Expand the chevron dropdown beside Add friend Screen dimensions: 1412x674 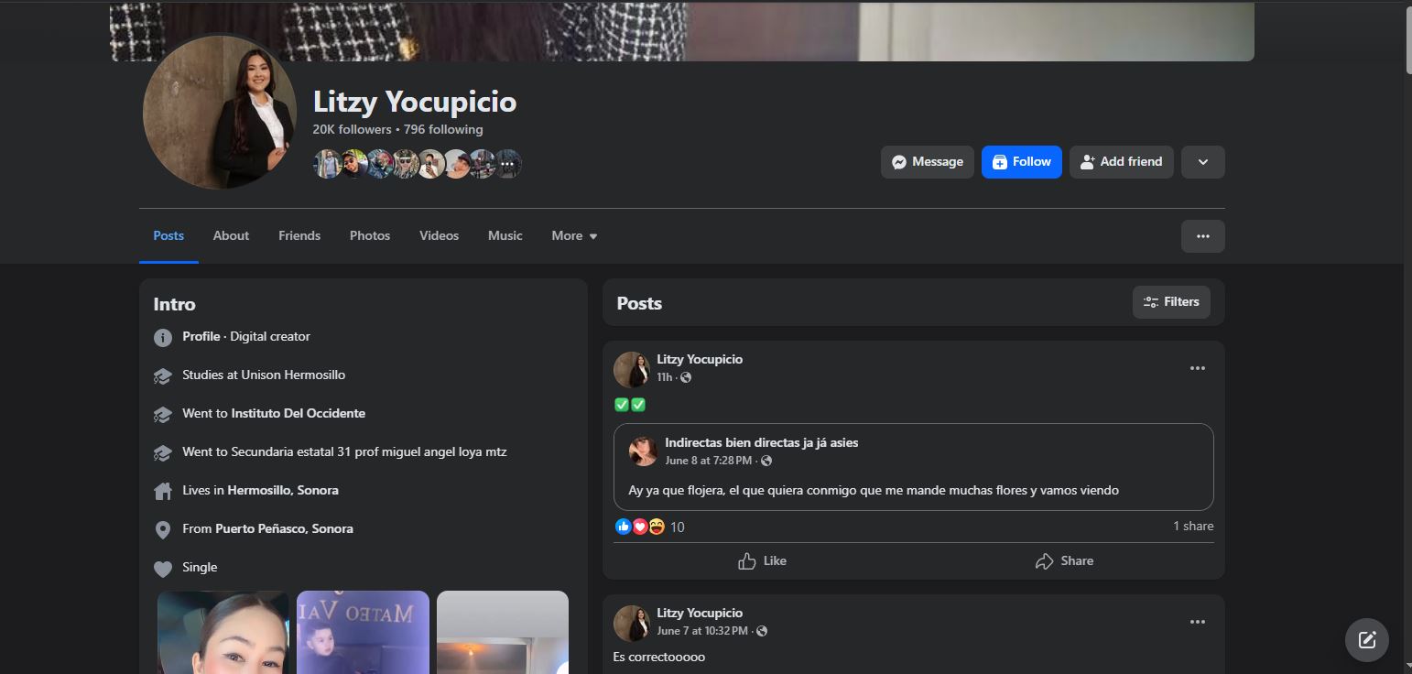pos(1202,162)
